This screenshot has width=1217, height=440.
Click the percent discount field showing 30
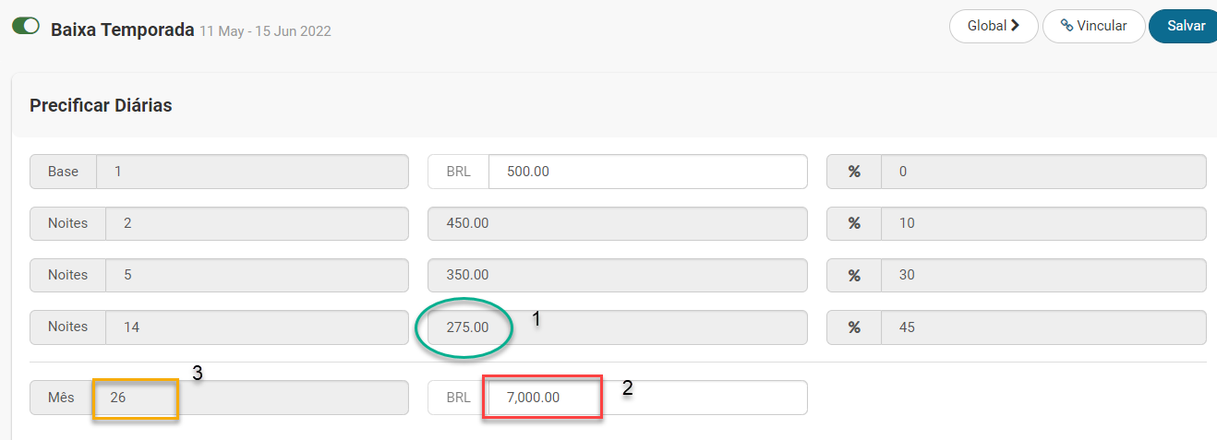point(1042,275)
